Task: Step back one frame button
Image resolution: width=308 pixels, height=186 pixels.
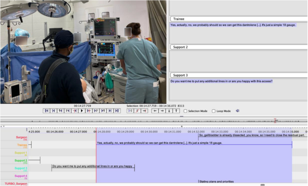Action: tap(67, 111)
